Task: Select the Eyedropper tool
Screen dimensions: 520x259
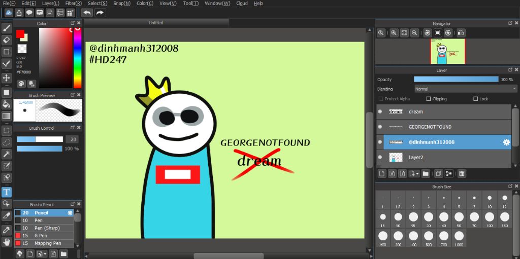Action: [x=7, y=230]
